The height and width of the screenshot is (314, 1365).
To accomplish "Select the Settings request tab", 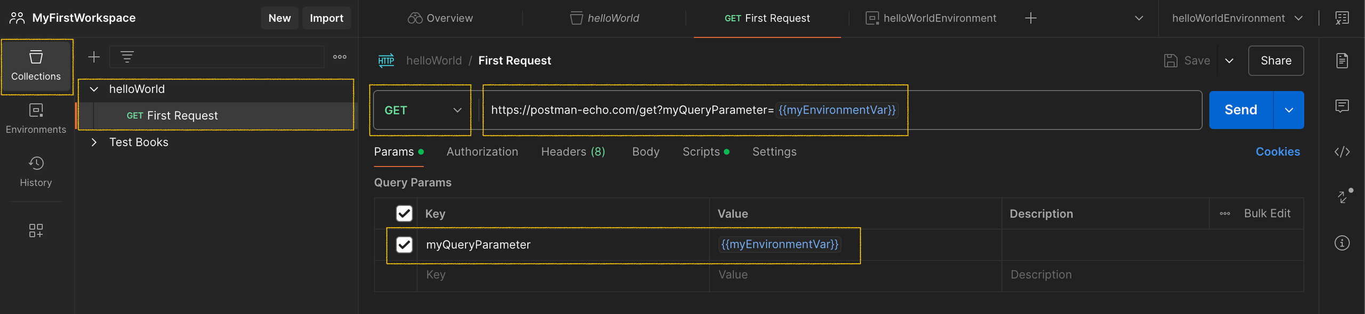I will pos(774,152).
